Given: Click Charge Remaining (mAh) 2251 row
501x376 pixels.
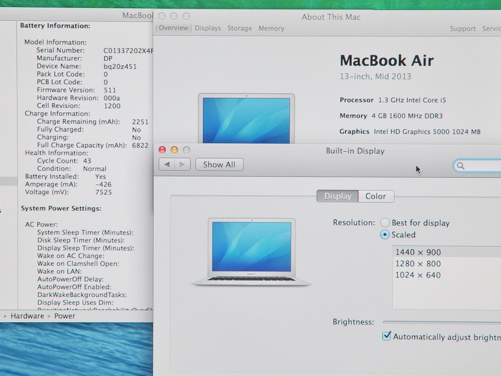Looking at the screenshot, I should click(x=93, y=122).
